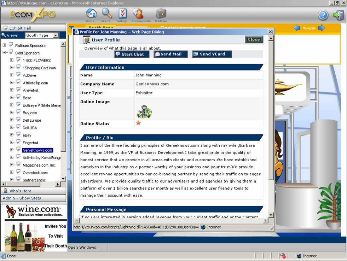This screenshot has height=261, width=347.
Task: Expand the eBay sponsor node
Action: click(x=12, y=135)
